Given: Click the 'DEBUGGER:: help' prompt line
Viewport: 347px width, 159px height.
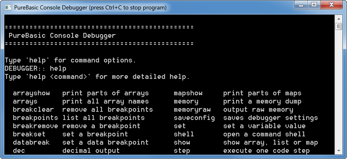Looking at the screenshot, I should click(35, 69).
